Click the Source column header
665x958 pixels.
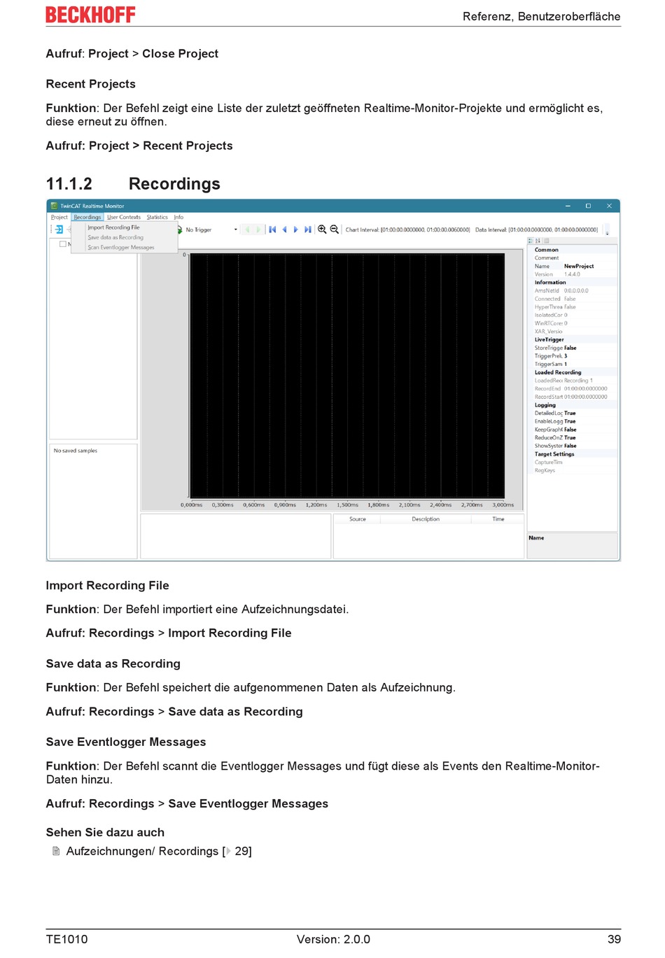(358, 519)
